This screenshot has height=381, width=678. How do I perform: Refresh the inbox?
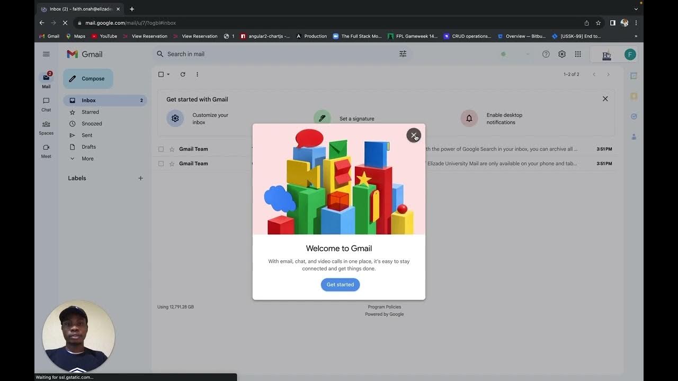tap(183, 75)
